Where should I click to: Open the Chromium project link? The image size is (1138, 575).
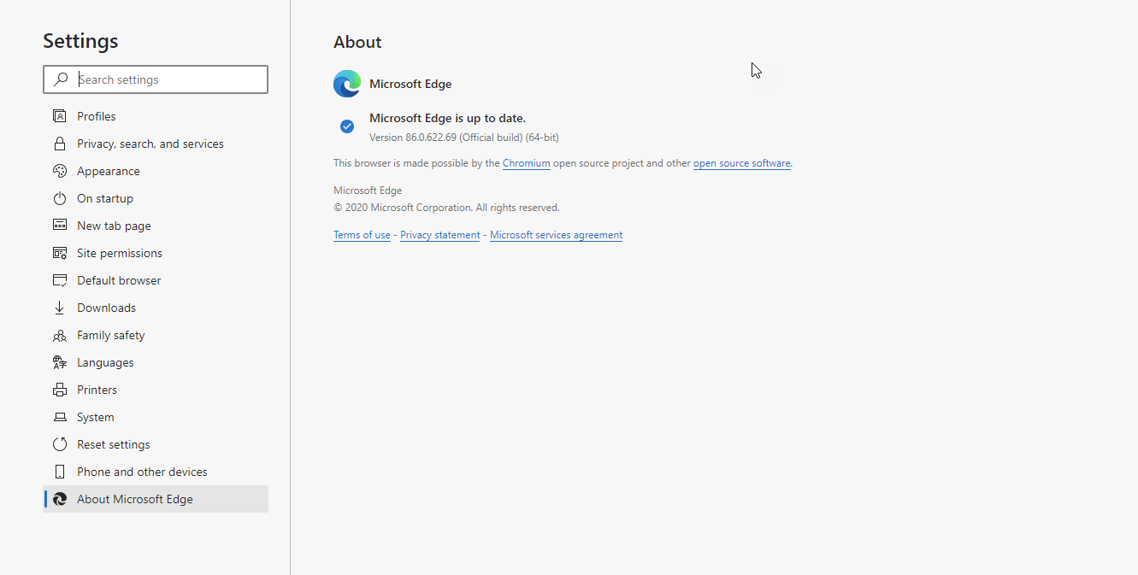(x=527, y=163)
